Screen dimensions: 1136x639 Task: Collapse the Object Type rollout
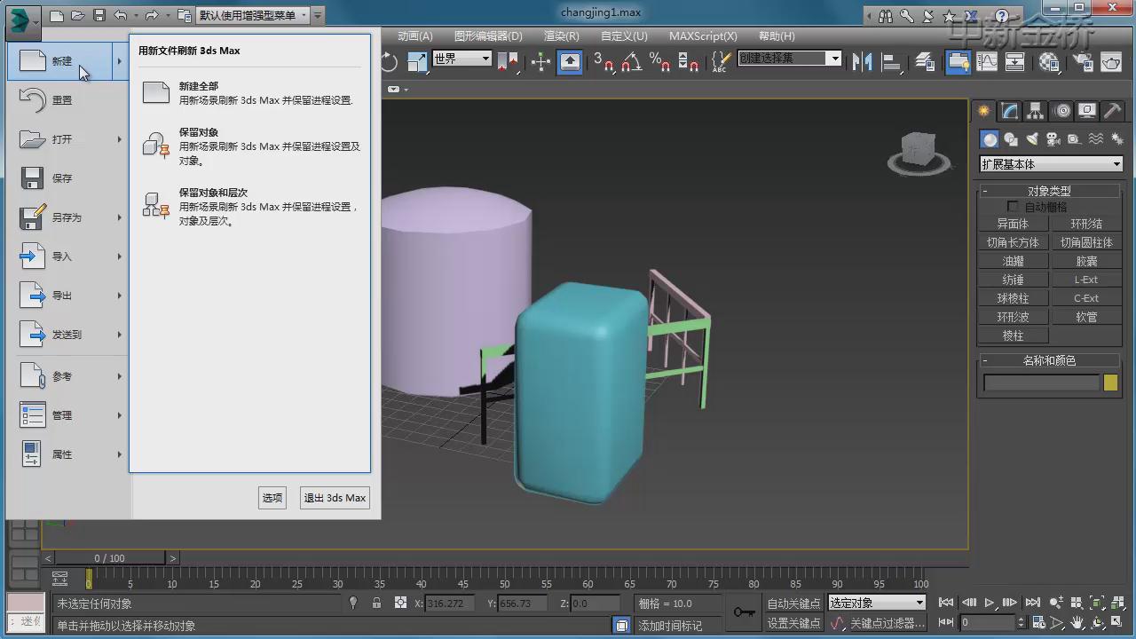tap(1050, 191)
